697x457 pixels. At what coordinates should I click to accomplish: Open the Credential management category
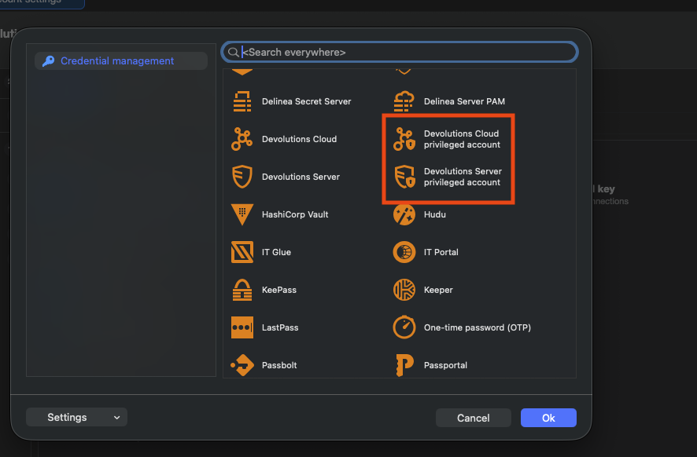click(x=121, y=60)
